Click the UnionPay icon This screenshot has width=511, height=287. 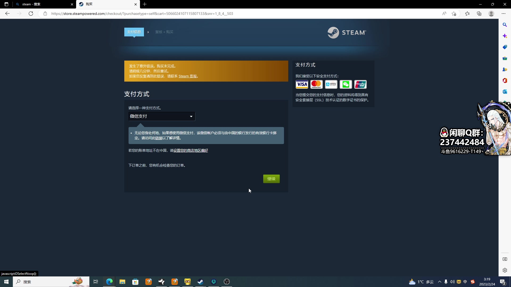(x=360, y=85)
